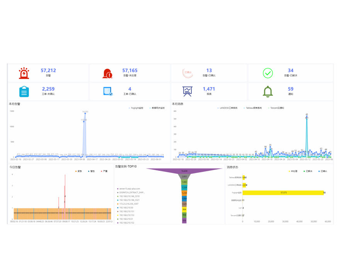Click the 14,293 peak point in 本月告警
The width and height of the screenshot is (339, 267).
[85, 114]
